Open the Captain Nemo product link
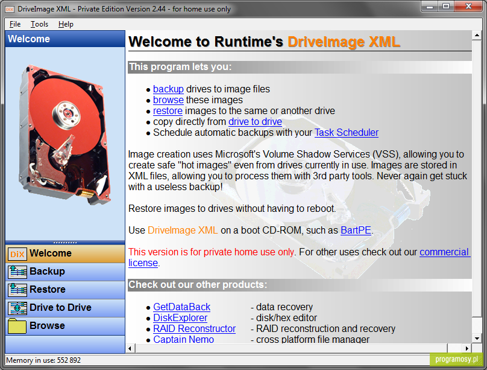 (x=184, y=339)
